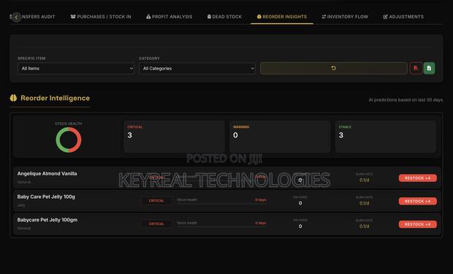This screenshot has width=453, height=274.
Task: Click the Dead Stock tab icon
Action: click(x=209, y=17)
